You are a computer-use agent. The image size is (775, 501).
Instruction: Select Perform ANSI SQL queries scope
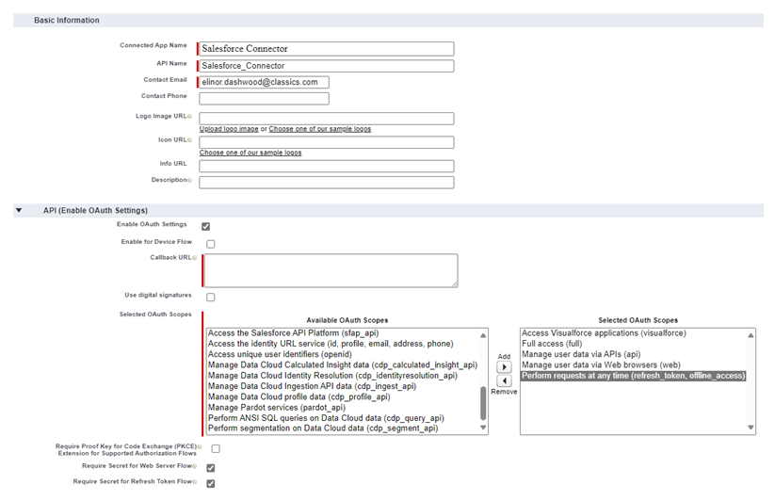[x=343, y=418]
